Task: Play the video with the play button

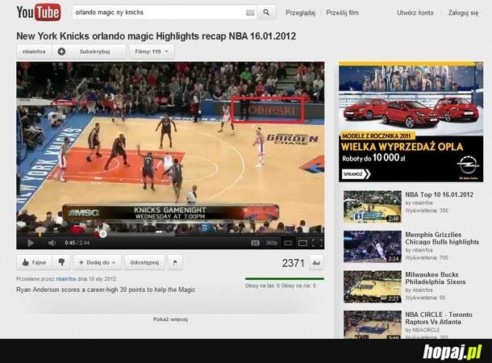Action: click(31, 243)
